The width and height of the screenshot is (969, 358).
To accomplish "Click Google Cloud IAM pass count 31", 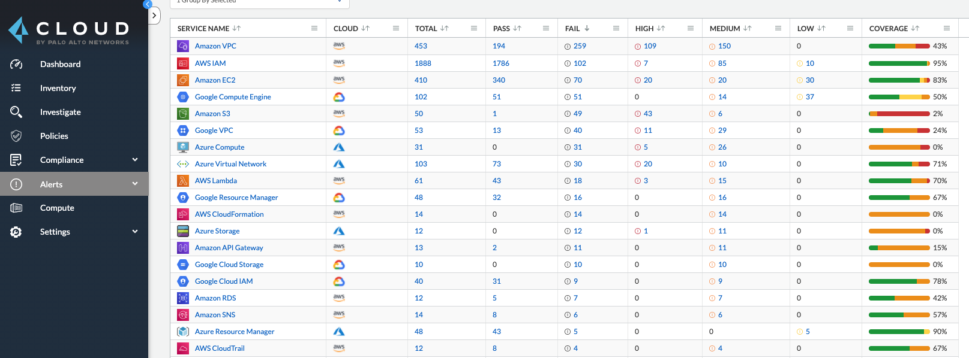I will [x=497, y=281].
